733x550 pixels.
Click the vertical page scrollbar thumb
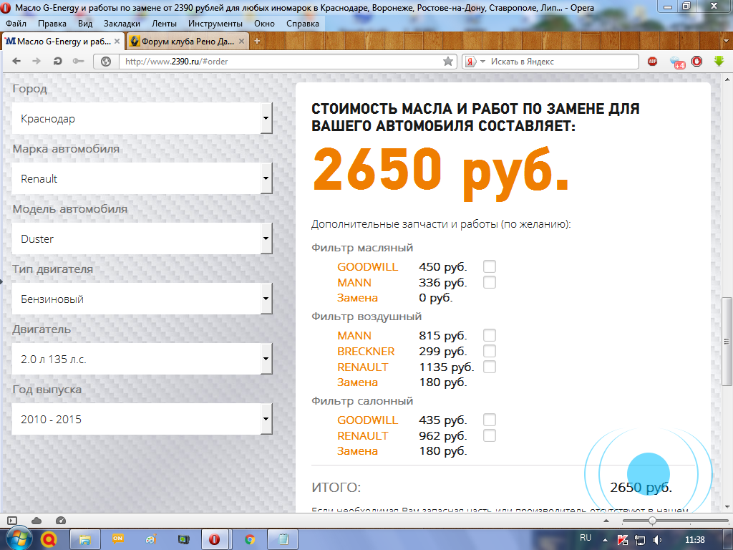pos(727,342)
